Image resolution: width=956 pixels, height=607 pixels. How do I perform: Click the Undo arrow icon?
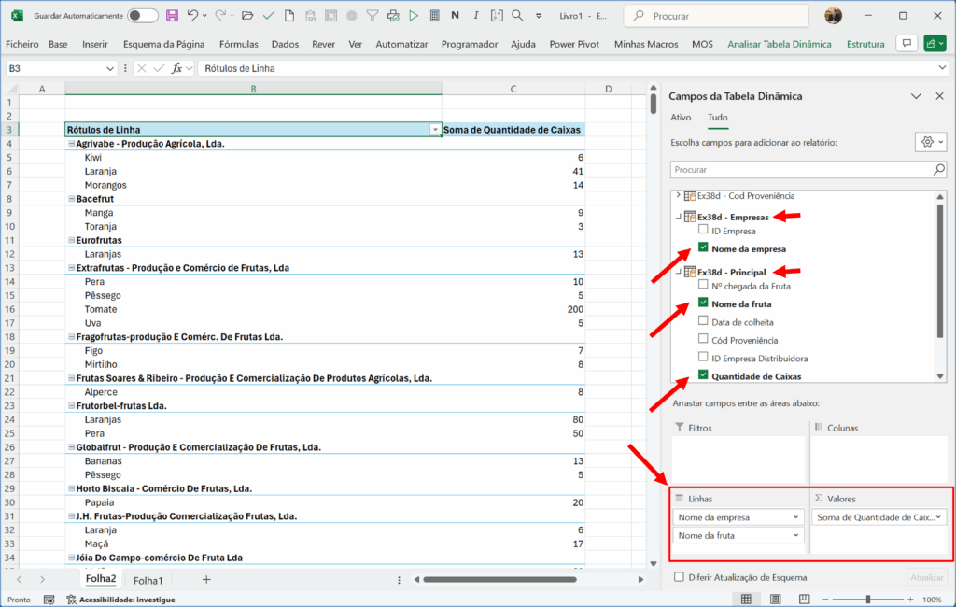click(x=192, y=16)
